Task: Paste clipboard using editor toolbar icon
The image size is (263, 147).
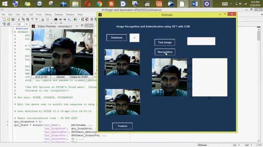Action: [28, 20]
